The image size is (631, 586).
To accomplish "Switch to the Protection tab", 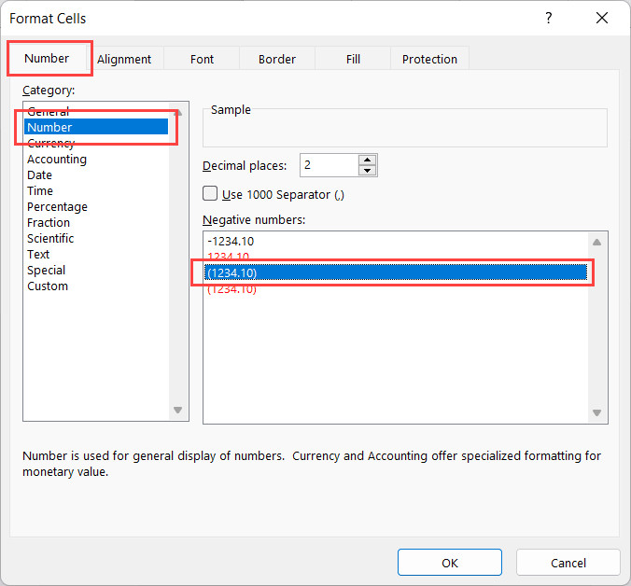I will click(429, 59).
